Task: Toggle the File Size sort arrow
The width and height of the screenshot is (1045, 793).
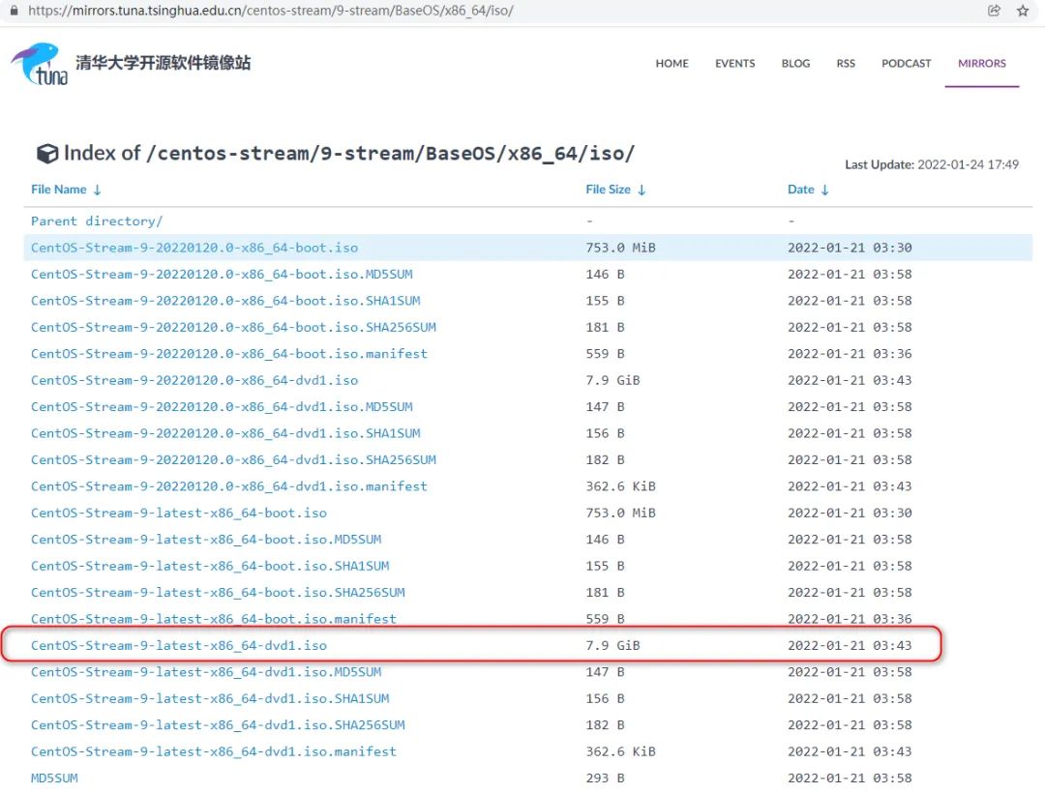Action: pyautogui.click(x=644, y=190)
